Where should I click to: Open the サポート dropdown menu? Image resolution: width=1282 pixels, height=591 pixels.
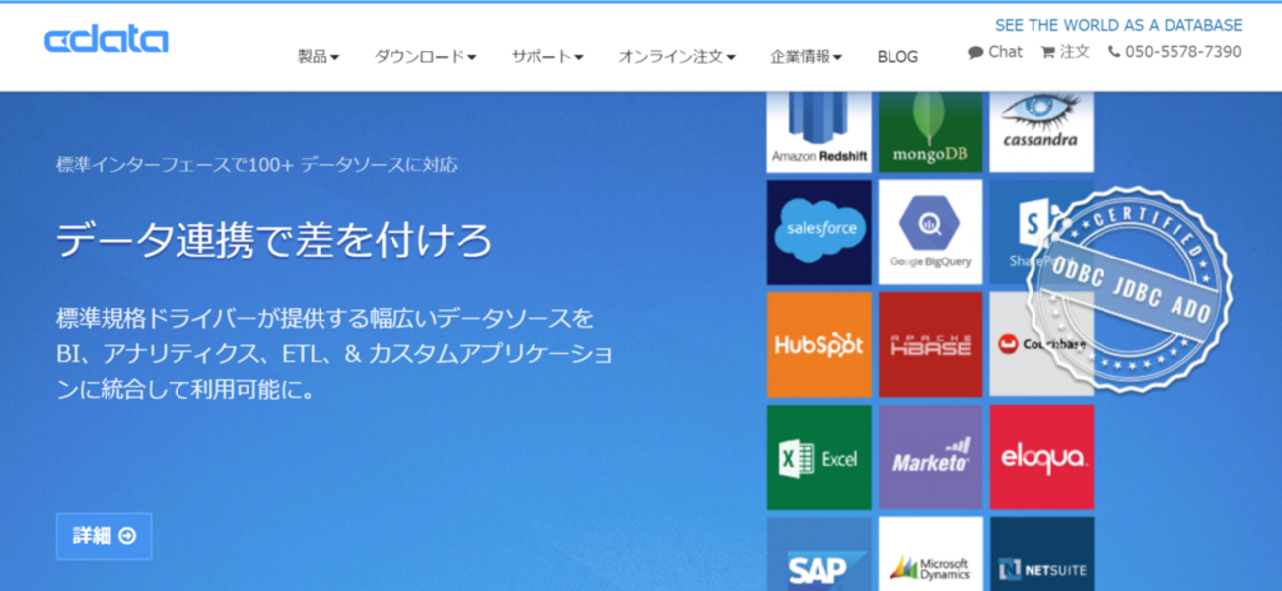click(546, 57)
